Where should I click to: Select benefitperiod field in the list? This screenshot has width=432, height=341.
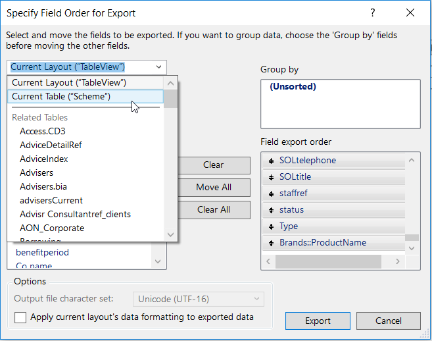point(42,252)
